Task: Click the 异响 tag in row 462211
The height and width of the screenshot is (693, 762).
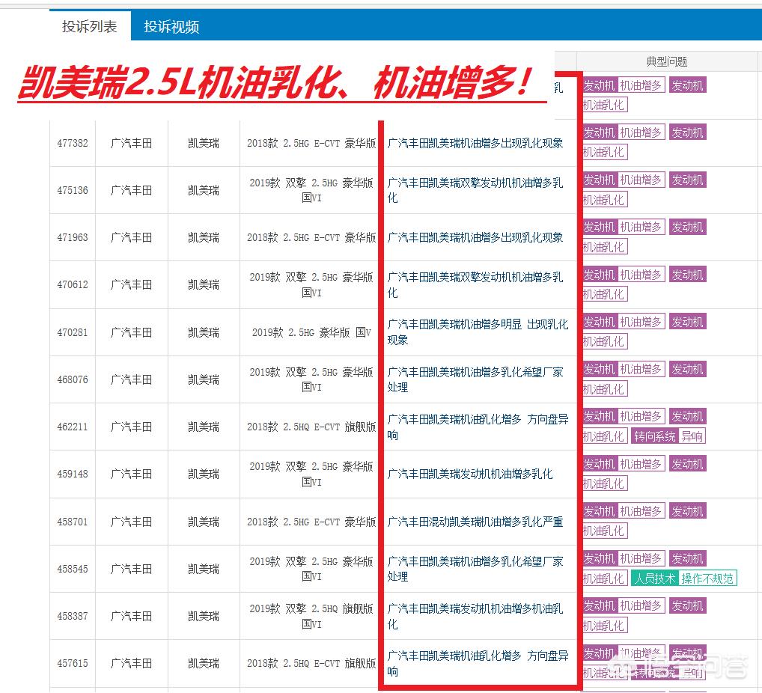Action: coord(692,436)
